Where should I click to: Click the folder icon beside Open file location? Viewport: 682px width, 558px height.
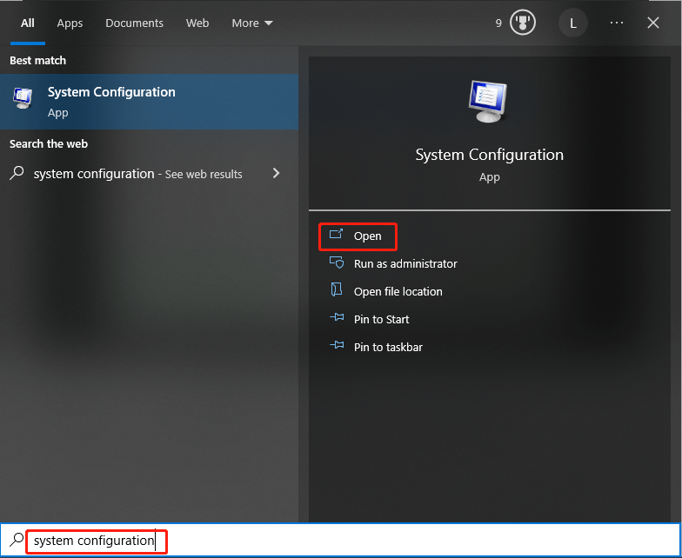point(336,290)
